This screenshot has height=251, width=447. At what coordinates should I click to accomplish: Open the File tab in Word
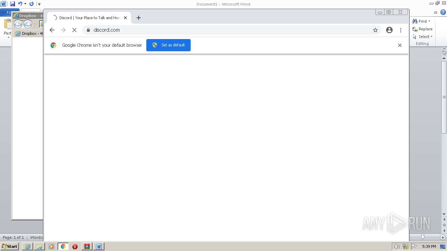tap(9, 13)
